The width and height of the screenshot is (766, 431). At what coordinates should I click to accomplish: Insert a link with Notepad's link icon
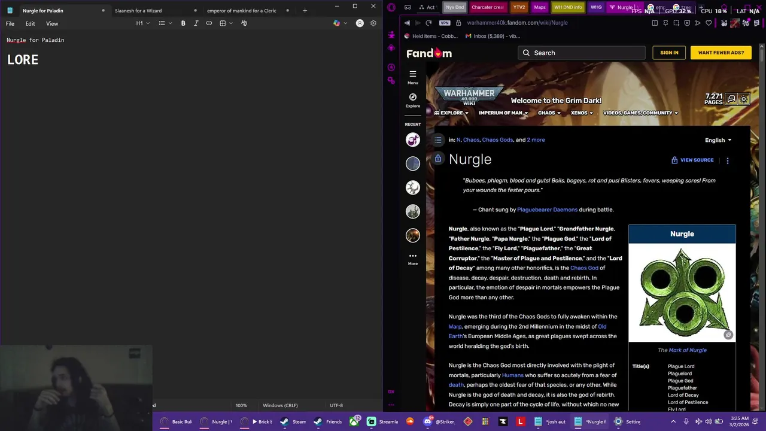[209, 23]
